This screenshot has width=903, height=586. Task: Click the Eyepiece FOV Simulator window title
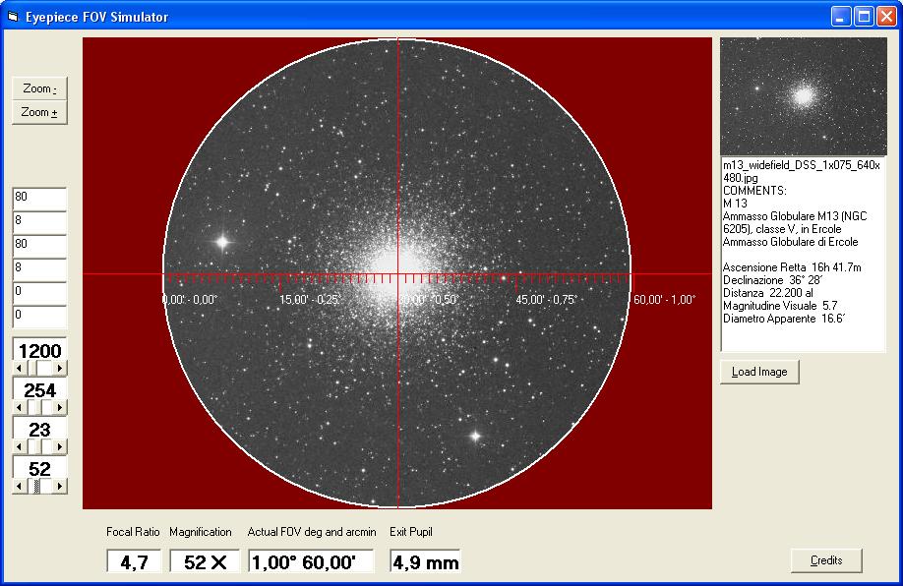pos(96,18)
